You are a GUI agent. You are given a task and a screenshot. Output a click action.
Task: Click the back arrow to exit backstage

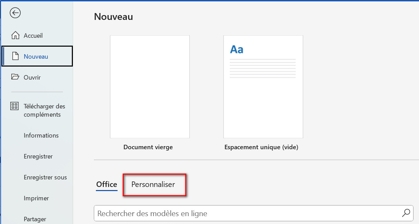[15, 13]
